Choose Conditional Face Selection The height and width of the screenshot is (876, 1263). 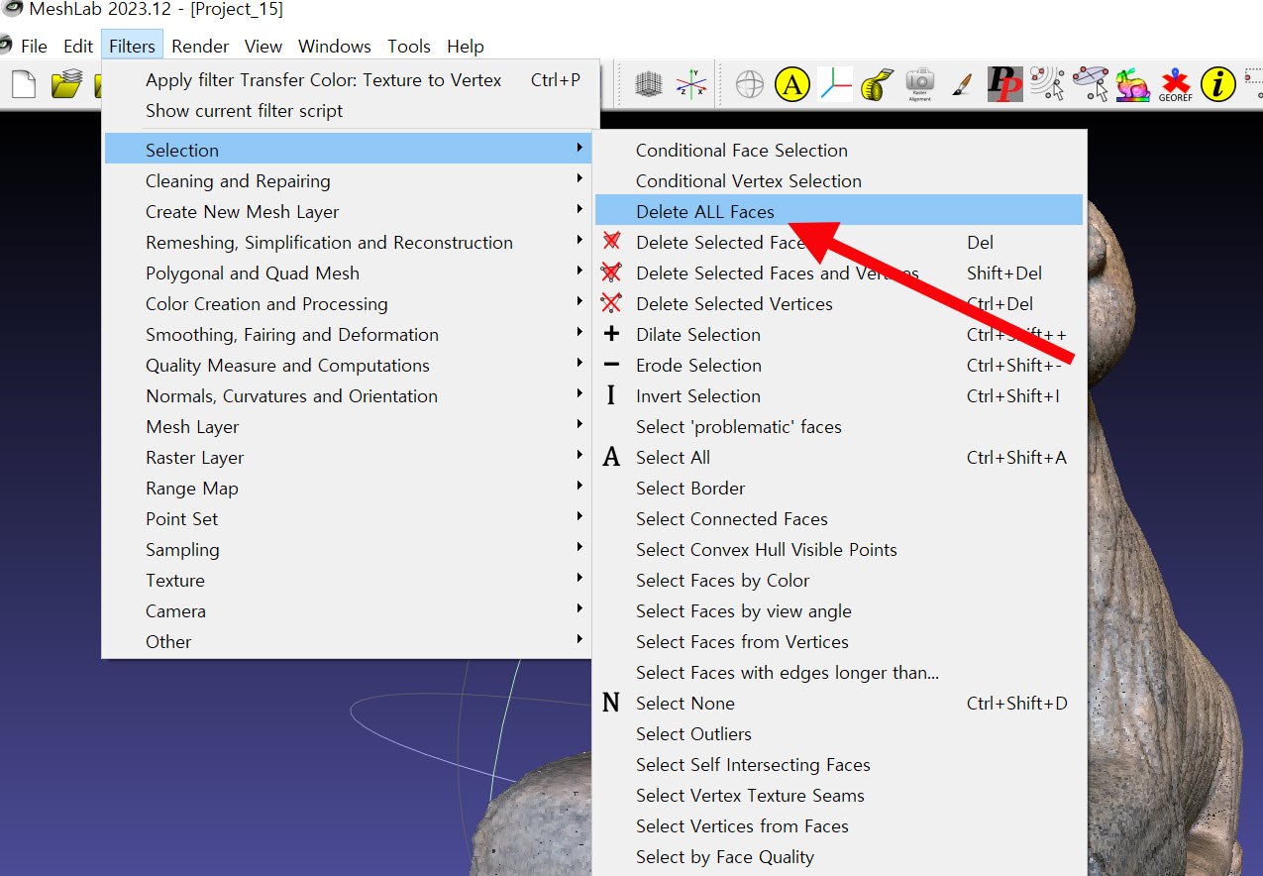click(x=838, y=150)
